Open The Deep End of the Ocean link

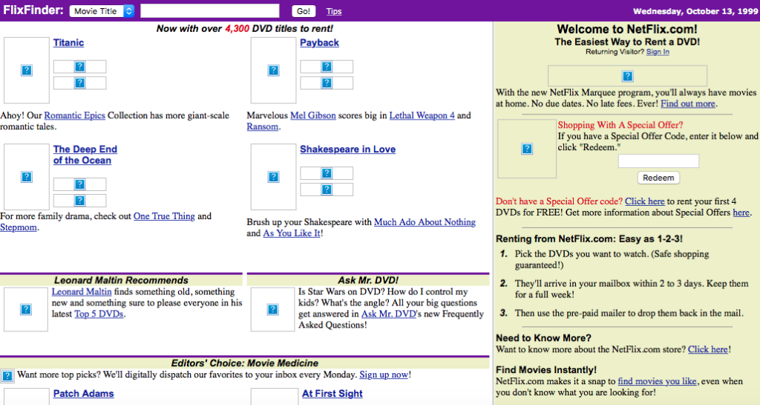(85, 155)
